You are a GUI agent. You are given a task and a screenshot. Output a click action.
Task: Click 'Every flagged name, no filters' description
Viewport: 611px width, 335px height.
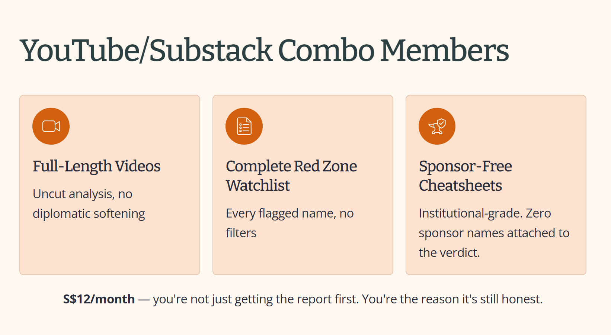point(289,223)
